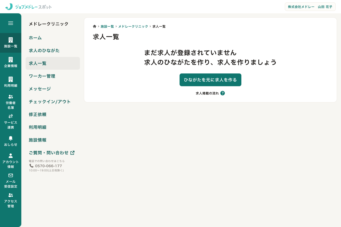Click the 0570-066-177 phone number
This screenshot has height=227, width=341.
coord(48,166)
